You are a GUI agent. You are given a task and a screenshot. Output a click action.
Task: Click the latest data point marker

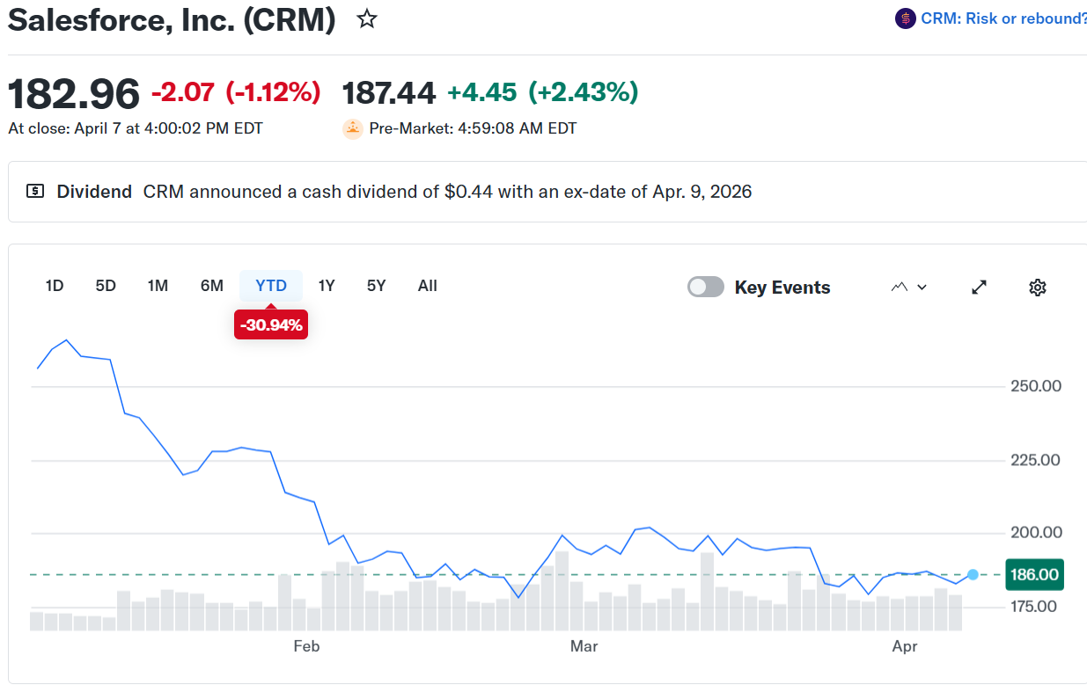pos(973,574)
